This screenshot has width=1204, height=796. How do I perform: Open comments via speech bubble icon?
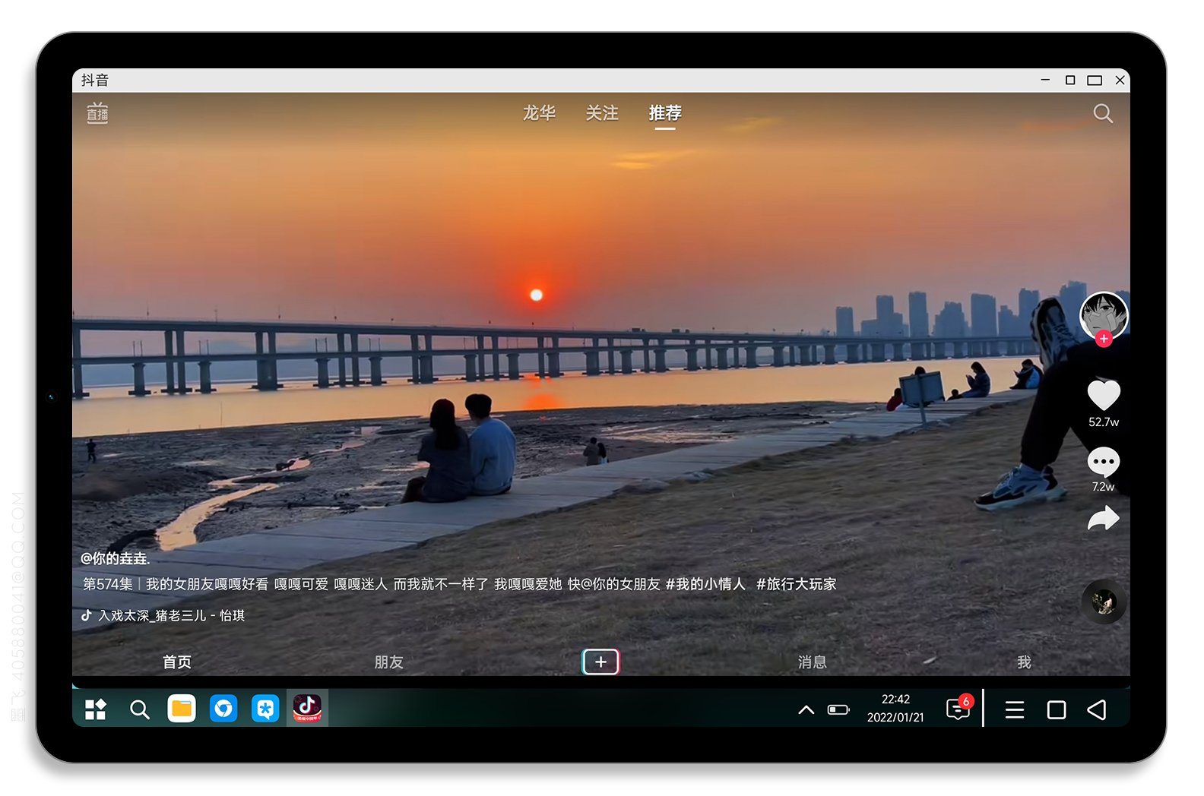1103,461
